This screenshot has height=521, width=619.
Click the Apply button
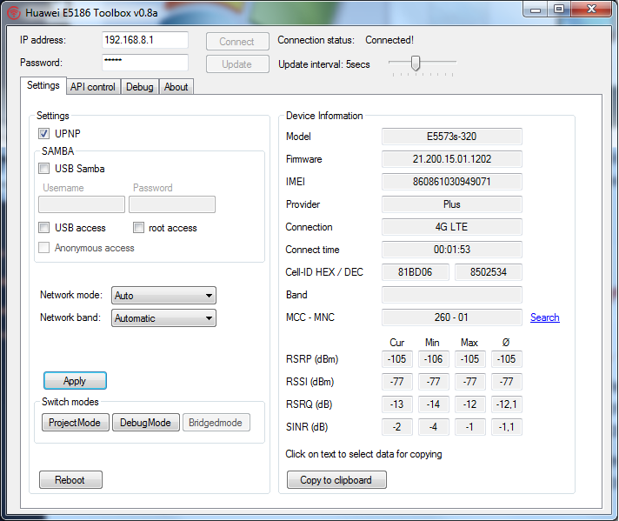pos(75,381)
